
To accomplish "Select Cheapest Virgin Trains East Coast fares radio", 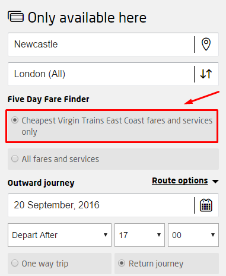I will pos(15,120).
